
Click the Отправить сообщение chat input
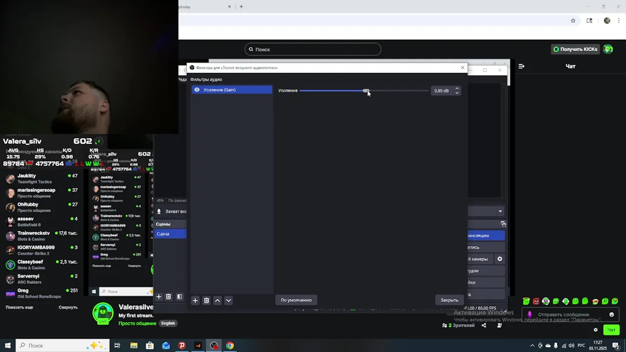pyautogui.click(x=570, y=314)
